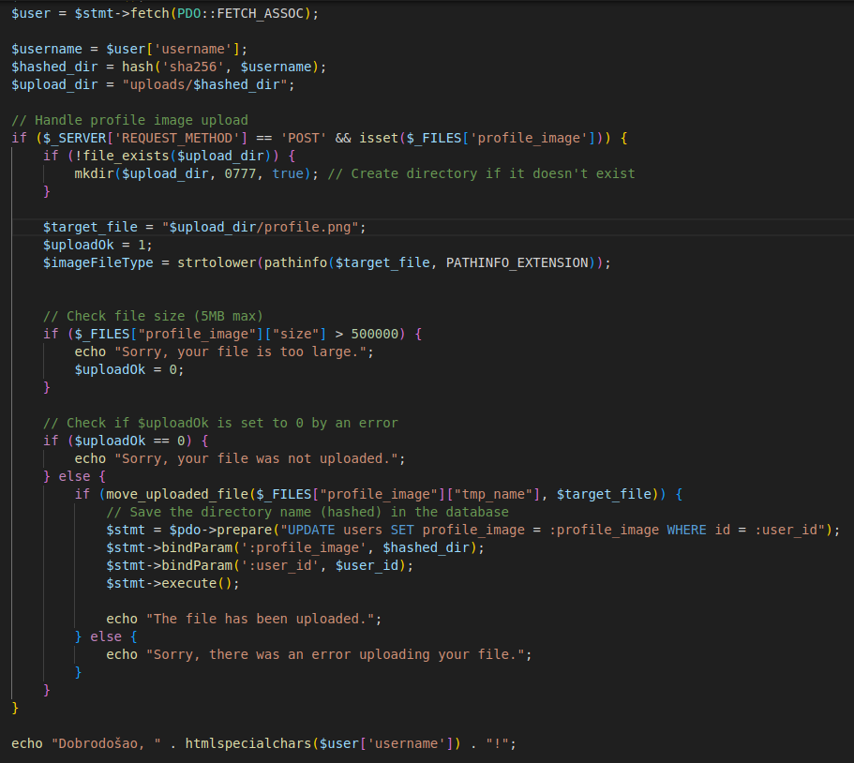Click the $stmt->execute() call
Screen dimensions: 854x763
tap(172, 583)
